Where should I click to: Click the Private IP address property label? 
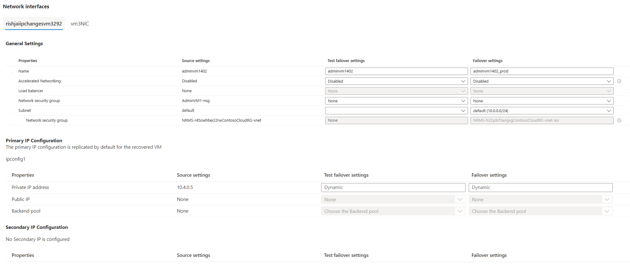click(30, 187)
